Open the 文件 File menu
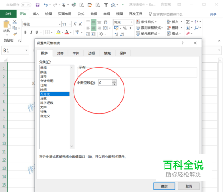 pos(8,14)
